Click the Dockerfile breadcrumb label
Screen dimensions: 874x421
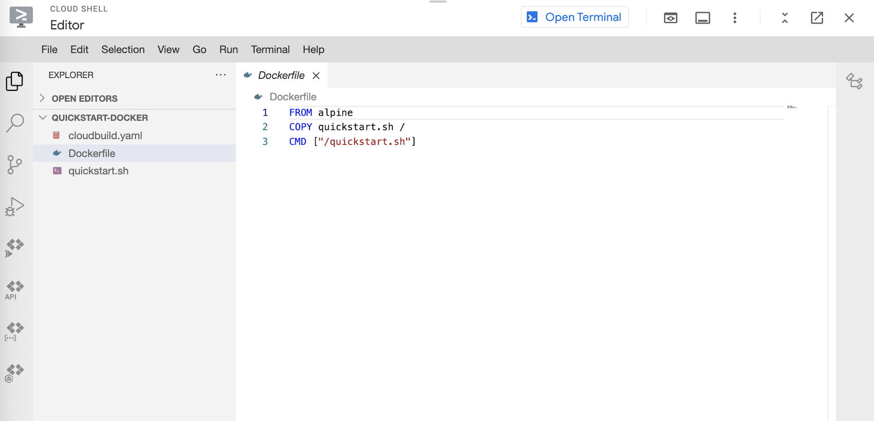pos(293,97)
